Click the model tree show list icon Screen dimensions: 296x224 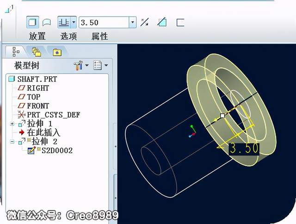pyautogui.click(x=98, y=65)
